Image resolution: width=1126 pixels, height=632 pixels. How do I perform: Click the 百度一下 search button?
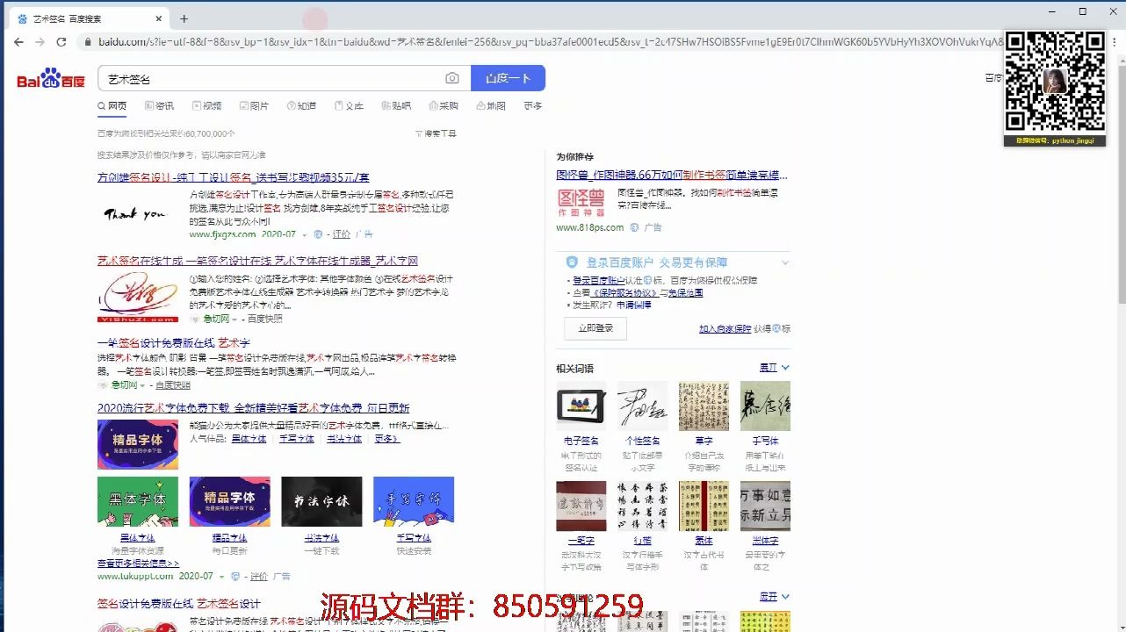tap(508, 78)
